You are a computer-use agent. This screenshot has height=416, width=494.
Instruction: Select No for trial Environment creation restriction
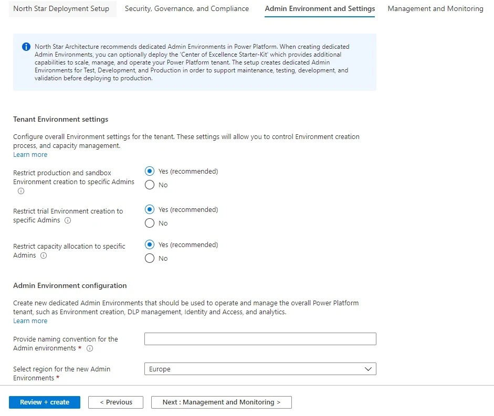150,223
